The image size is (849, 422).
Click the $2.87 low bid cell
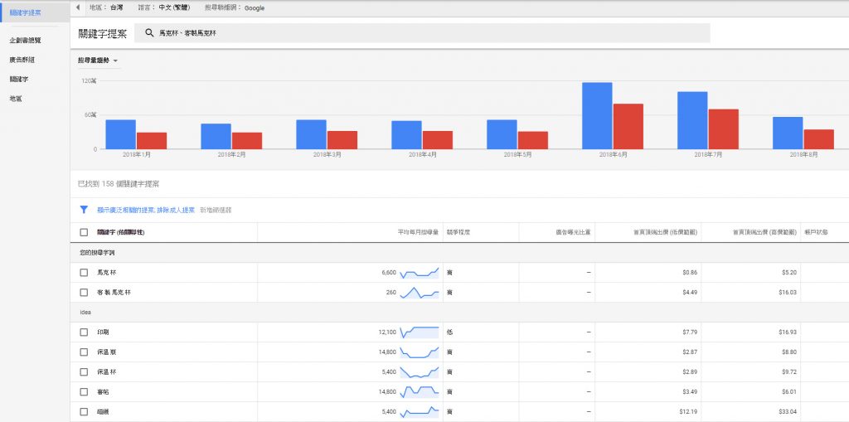click(690, 352)
